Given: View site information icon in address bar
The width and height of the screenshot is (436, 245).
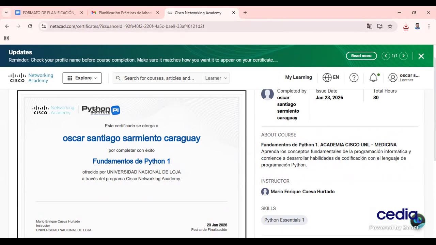Looking at the screenshot, I should click(43, 26).
